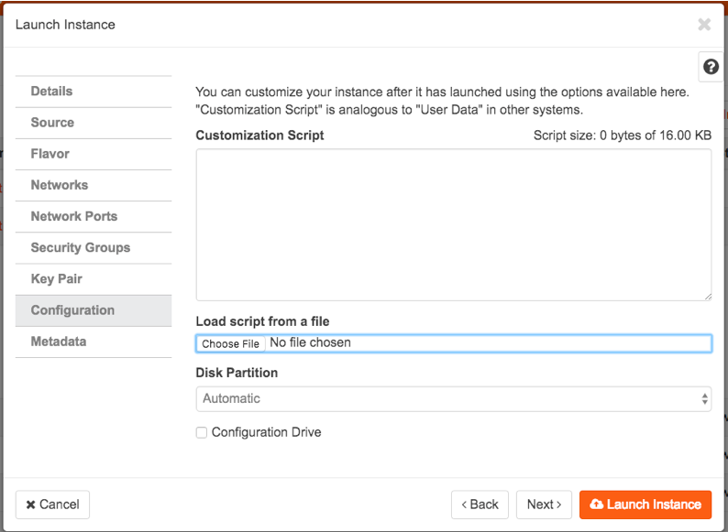Click inside the Customization Script text area
728x532 pixels.
453,224
